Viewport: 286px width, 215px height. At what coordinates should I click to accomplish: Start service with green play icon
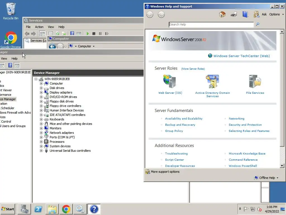pyautogui.click(x=88, y=34)
